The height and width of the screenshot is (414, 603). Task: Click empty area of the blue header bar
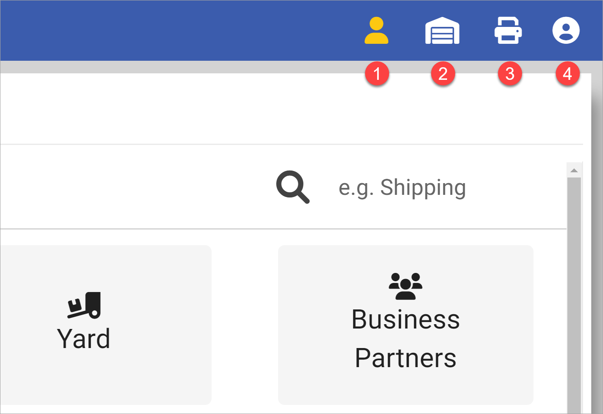[x=174, y=30]
